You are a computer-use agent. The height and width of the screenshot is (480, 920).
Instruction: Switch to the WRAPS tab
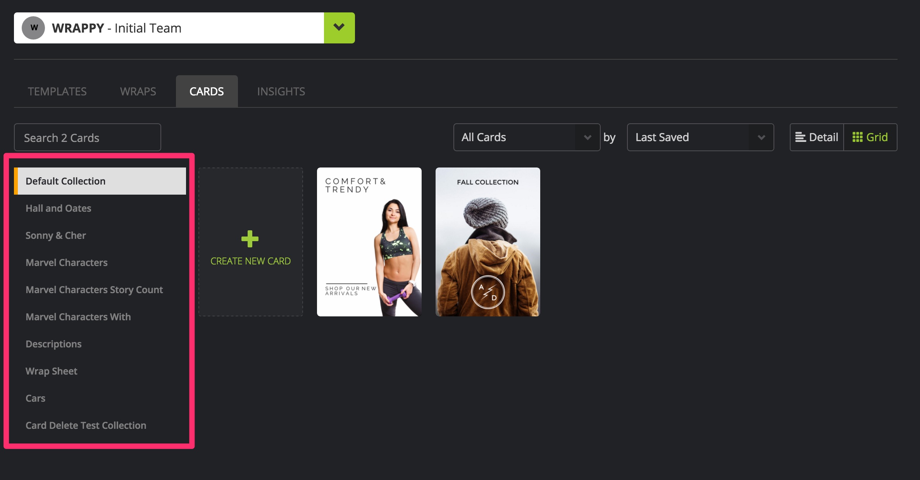[x=138, y=92]
